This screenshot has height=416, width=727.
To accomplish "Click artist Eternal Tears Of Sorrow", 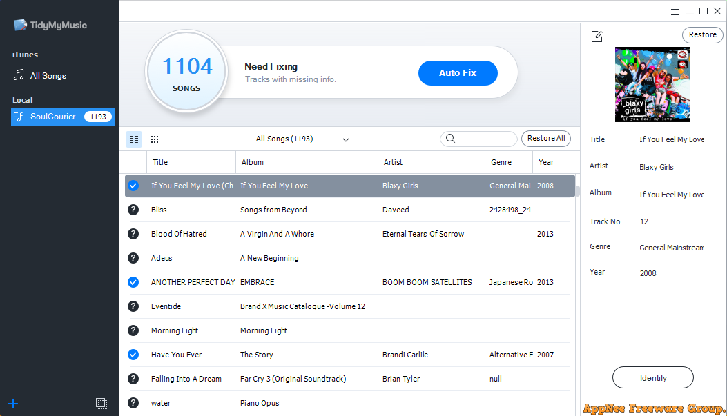I will 423,234.
